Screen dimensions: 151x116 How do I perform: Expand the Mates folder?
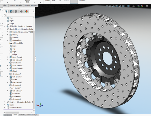tap(5, 105)
